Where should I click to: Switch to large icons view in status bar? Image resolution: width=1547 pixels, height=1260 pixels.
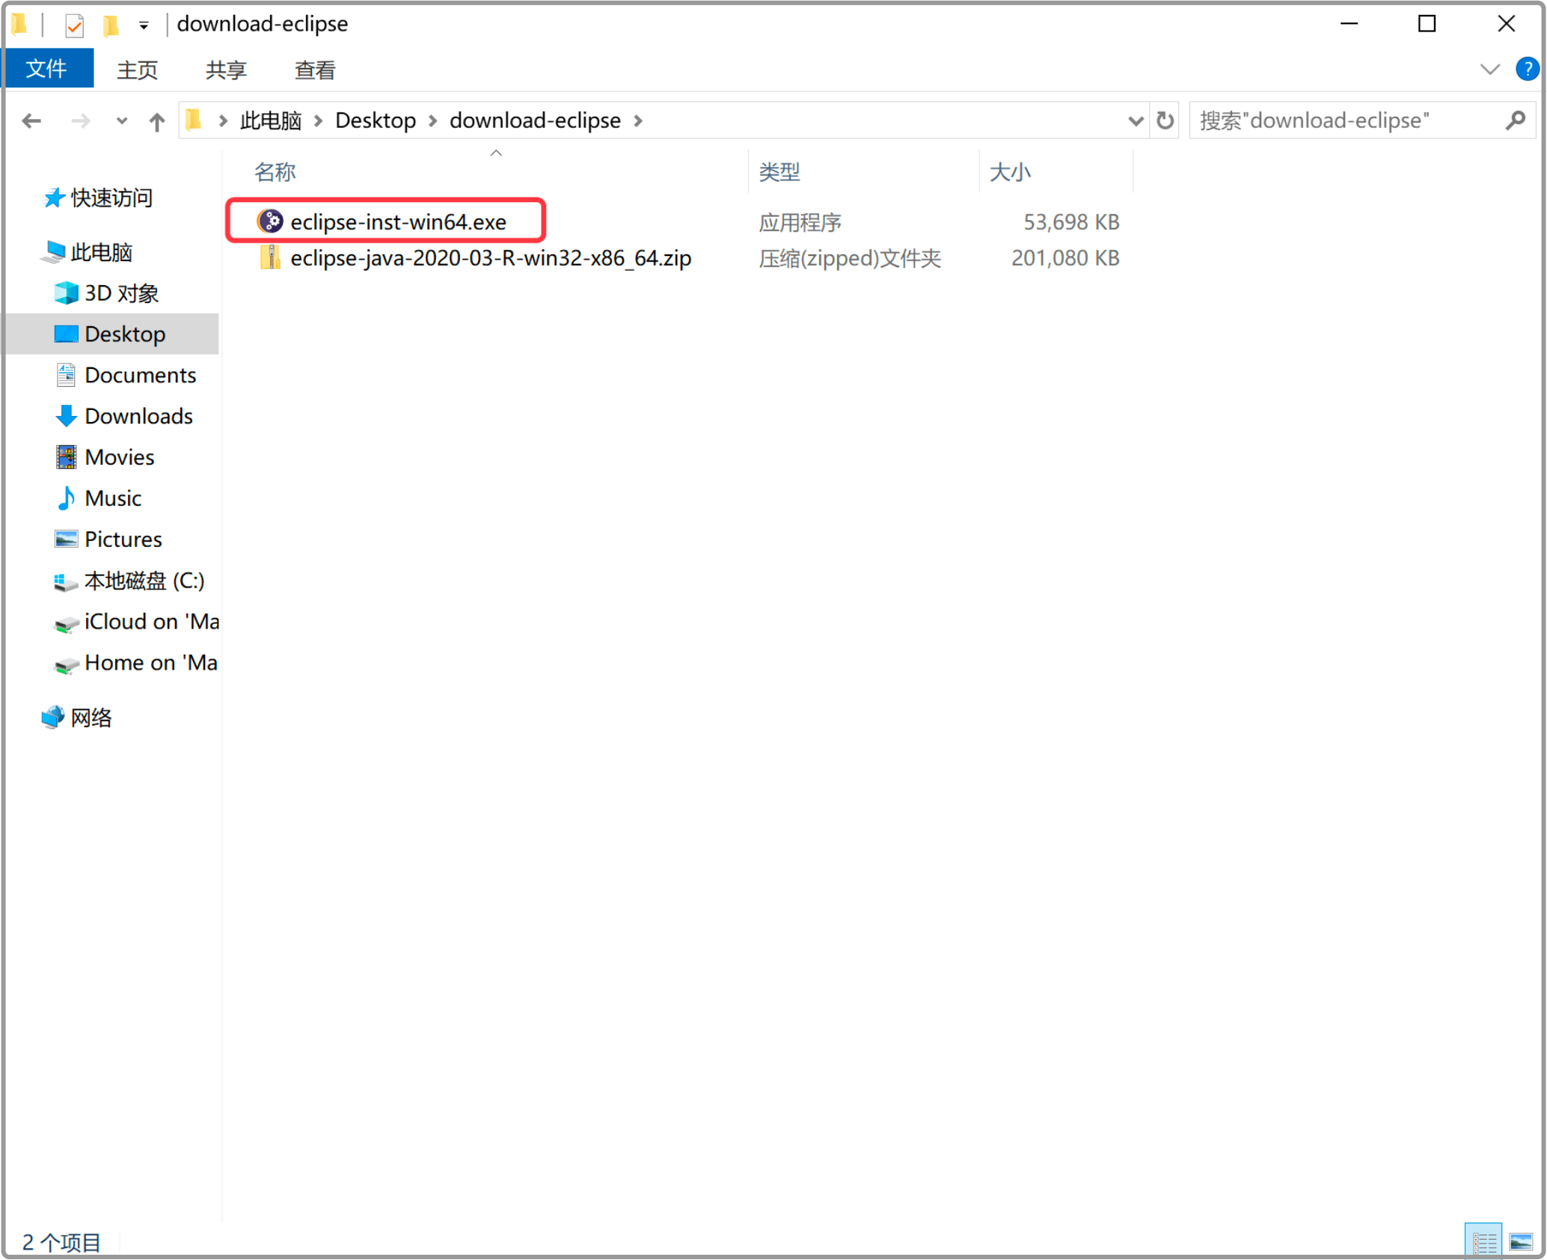coord(1522,1243)
